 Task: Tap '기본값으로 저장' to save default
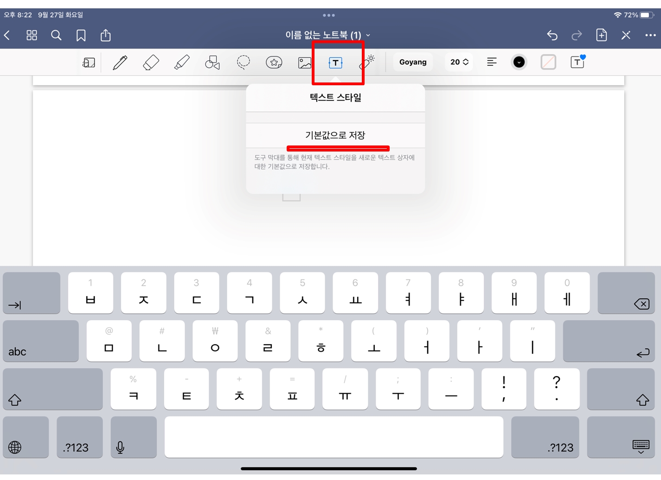(335, 135)
